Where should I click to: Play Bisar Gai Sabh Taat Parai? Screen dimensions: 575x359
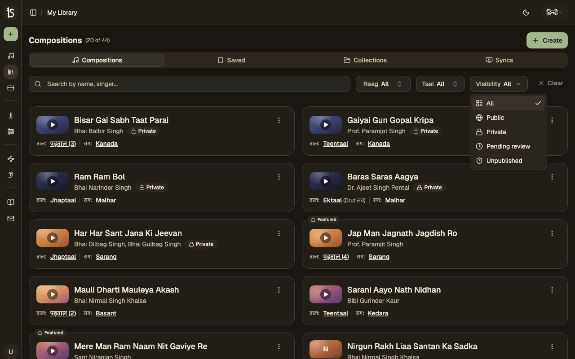point(53,125)
